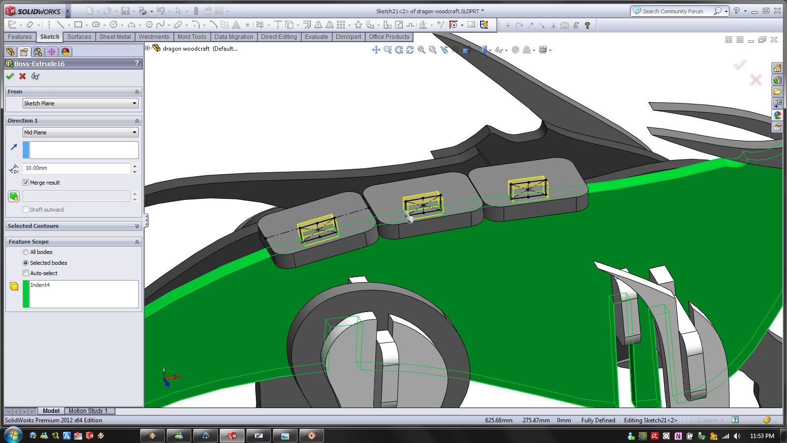Click the Draft On/Off button

click(14, 196)
